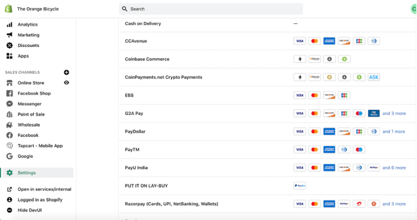
Task: Click the Amex icon in PayTM row
Action: pos(329,149)
